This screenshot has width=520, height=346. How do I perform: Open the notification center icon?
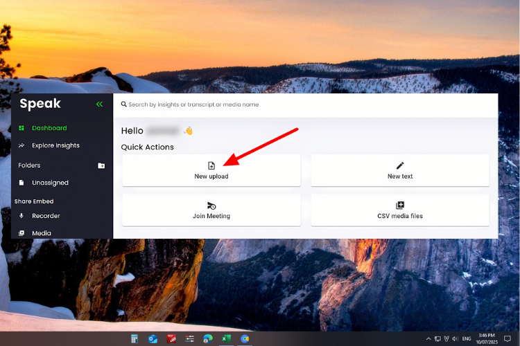[508, 338]
